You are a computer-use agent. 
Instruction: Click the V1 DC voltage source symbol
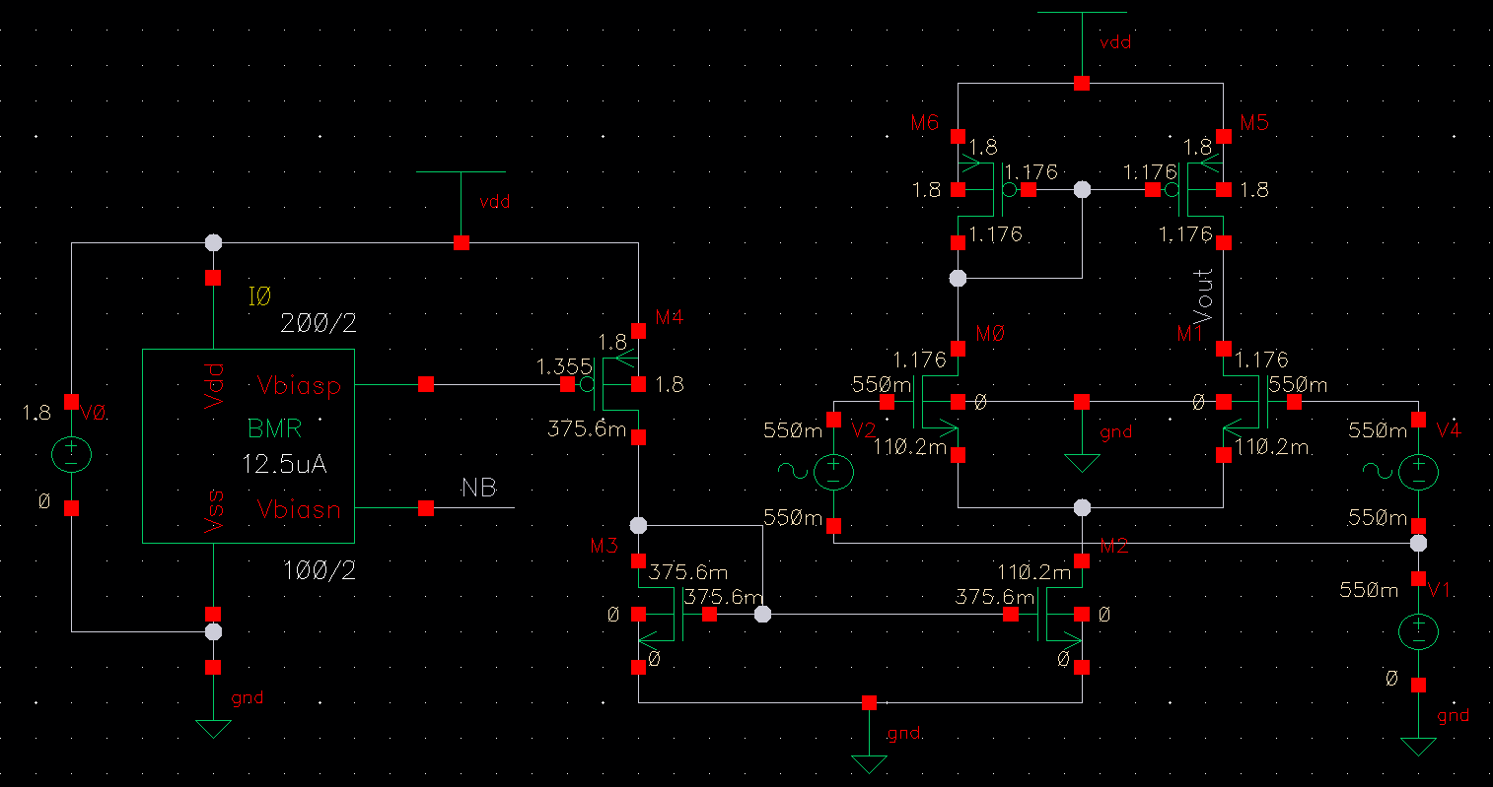click(1418, 630)
